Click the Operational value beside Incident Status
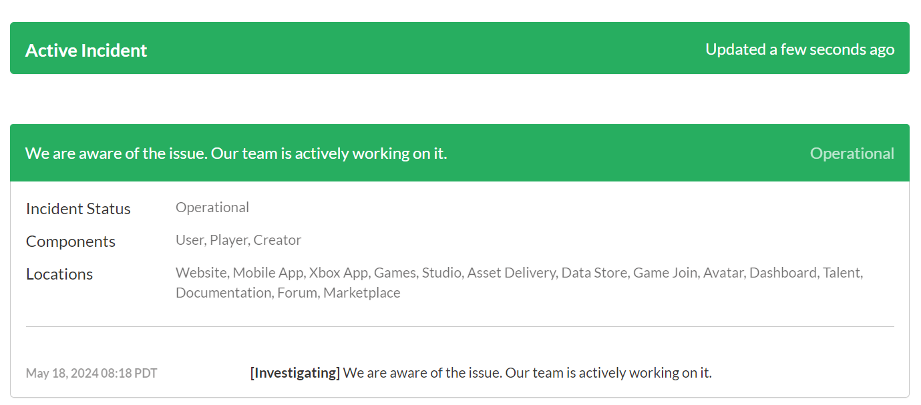This screenshot has width=921, height=405. coord(212,208)
